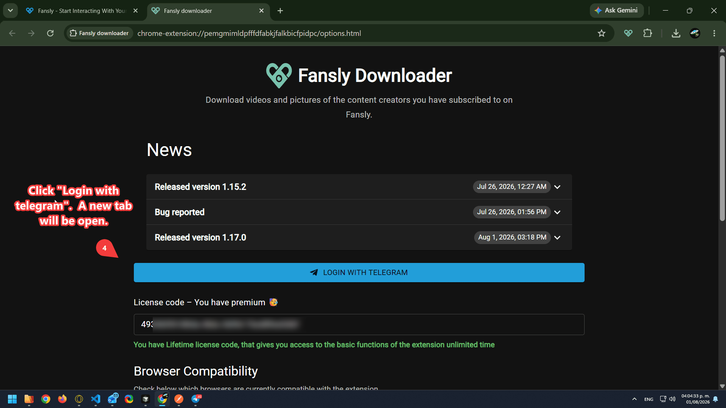The width and height of the screenshot is (726, 408).
Task: Open the taskbar clock and date
Action: point(695,399)
